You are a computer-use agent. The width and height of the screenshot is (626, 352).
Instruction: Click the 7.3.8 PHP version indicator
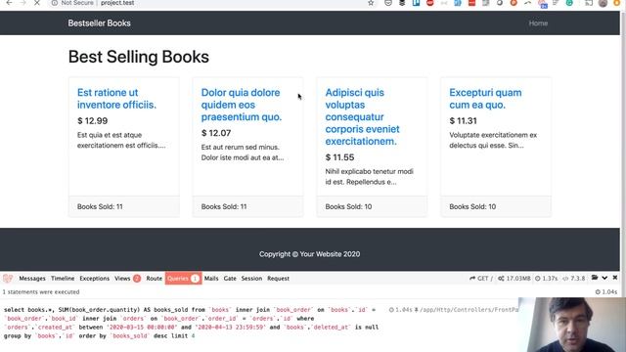574,278
